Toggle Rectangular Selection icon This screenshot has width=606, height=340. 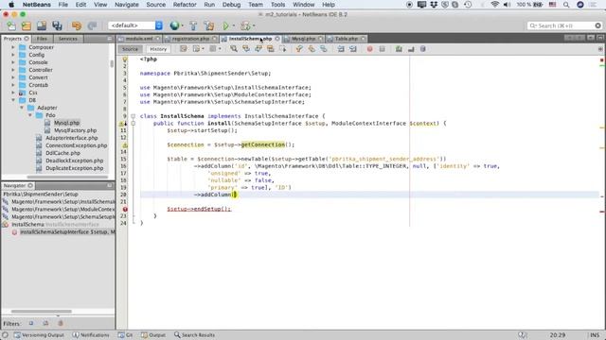[x=283, y=49]
